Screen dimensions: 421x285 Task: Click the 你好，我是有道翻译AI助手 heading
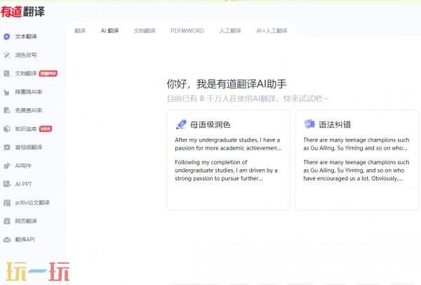click(x=227, y=84)
